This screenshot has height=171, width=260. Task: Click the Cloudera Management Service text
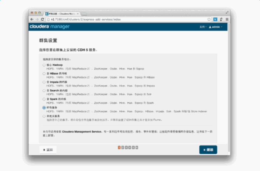click(x=82, y=132)
